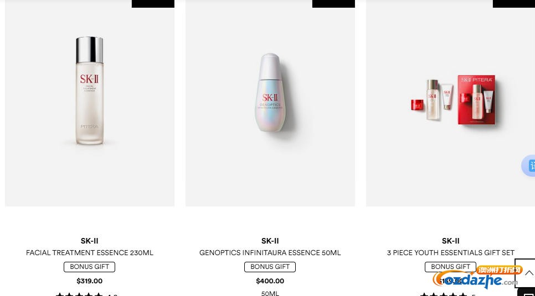This screenshot has height=296, width=535.
Task: Open 3 Piece Youth Essentials Gift Set link
Action: pos(450,253)
